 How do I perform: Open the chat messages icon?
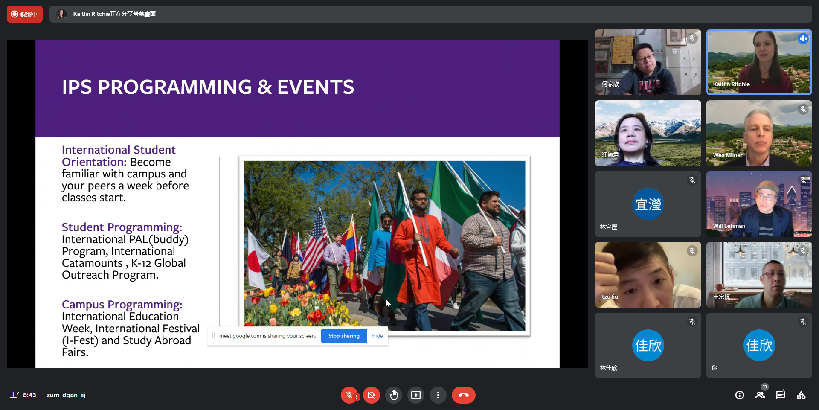click(x=781, y=395)
